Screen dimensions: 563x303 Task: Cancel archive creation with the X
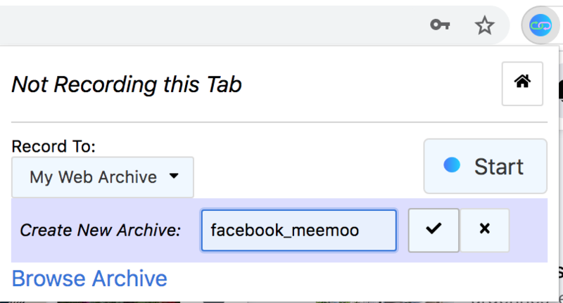484,229
